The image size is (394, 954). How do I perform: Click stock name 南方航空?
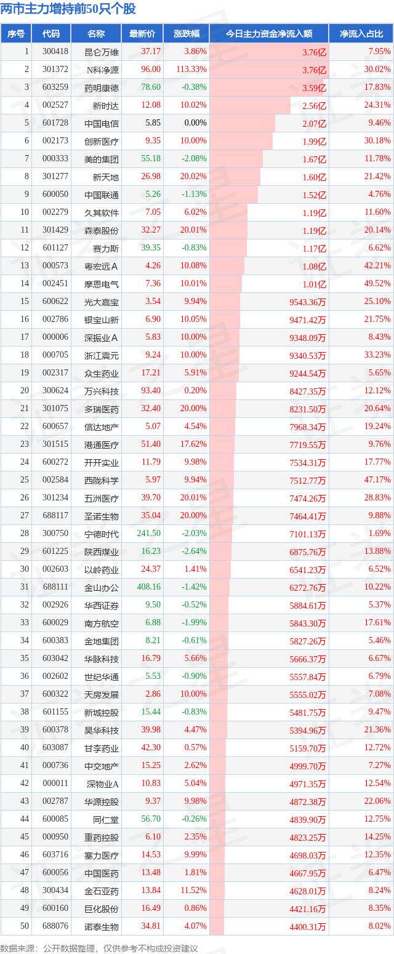pos(102,623)
